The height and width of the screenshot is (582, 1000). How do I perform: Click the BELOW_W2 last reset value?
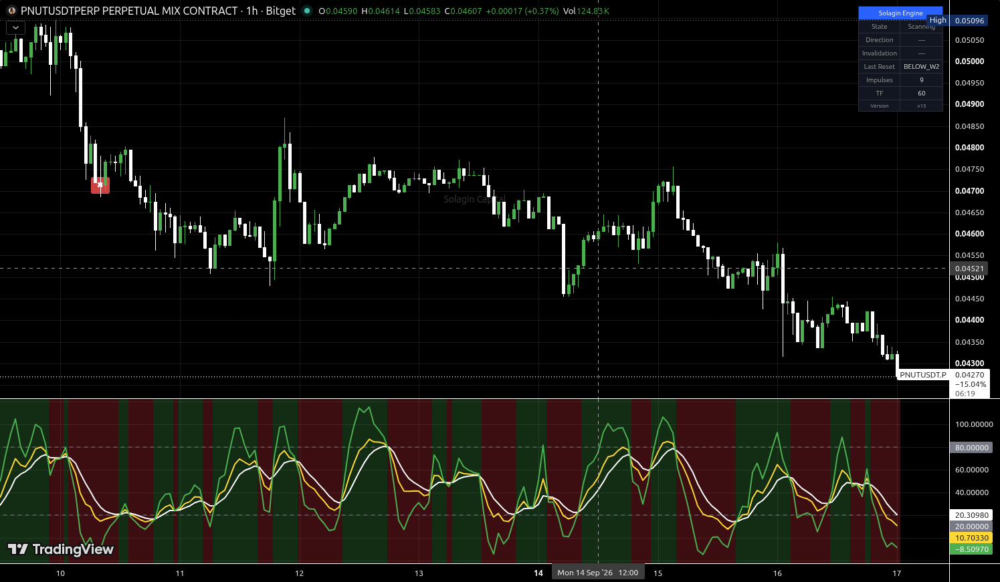922,67
